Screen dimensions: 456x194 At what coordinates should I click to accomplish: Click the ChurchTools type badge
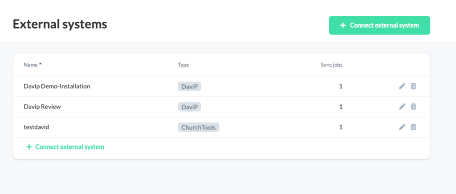(x=199, y=127)
